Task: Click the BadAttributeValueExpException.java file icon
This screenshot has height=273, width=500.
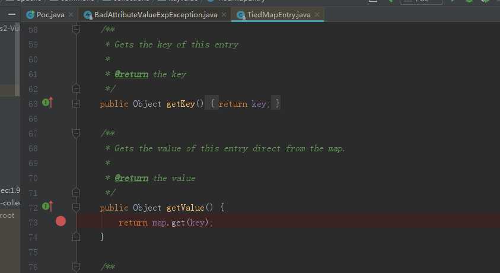Action: coord(88,15)
